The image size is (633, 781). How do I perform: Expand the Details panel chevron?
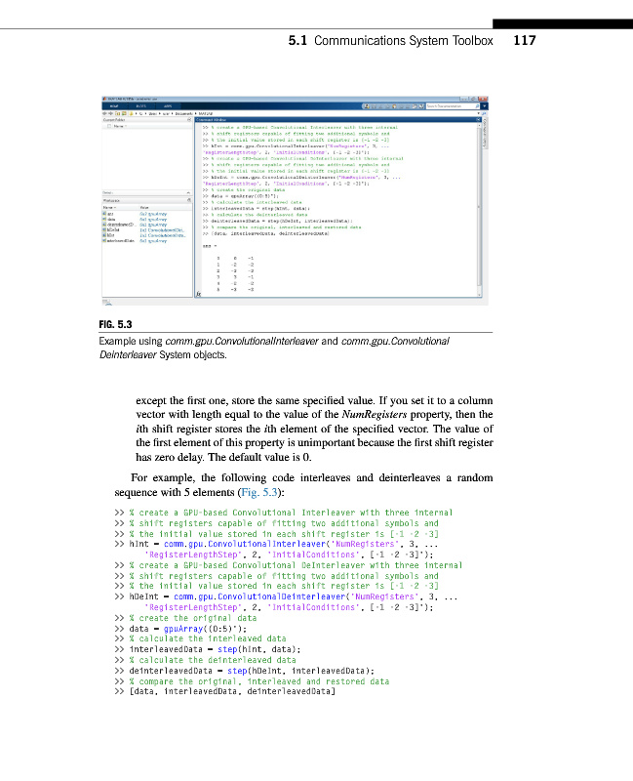(189, 192)
